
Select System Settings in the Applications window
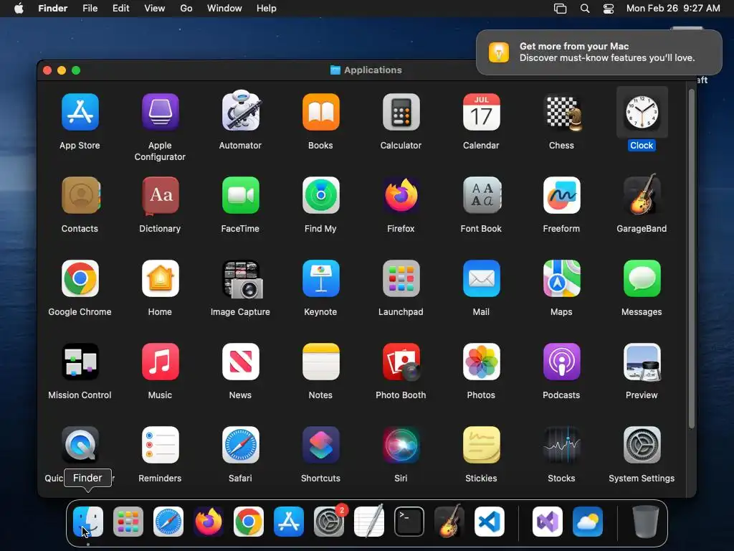(642, 445)
